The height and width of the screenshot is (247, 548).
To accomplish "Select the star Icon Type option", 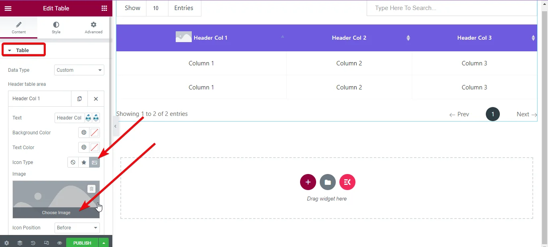I will (x=84, y=162).
